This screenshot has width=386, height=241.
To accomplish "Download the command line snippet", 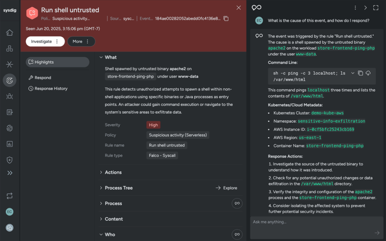I will [x=368, y=73].
